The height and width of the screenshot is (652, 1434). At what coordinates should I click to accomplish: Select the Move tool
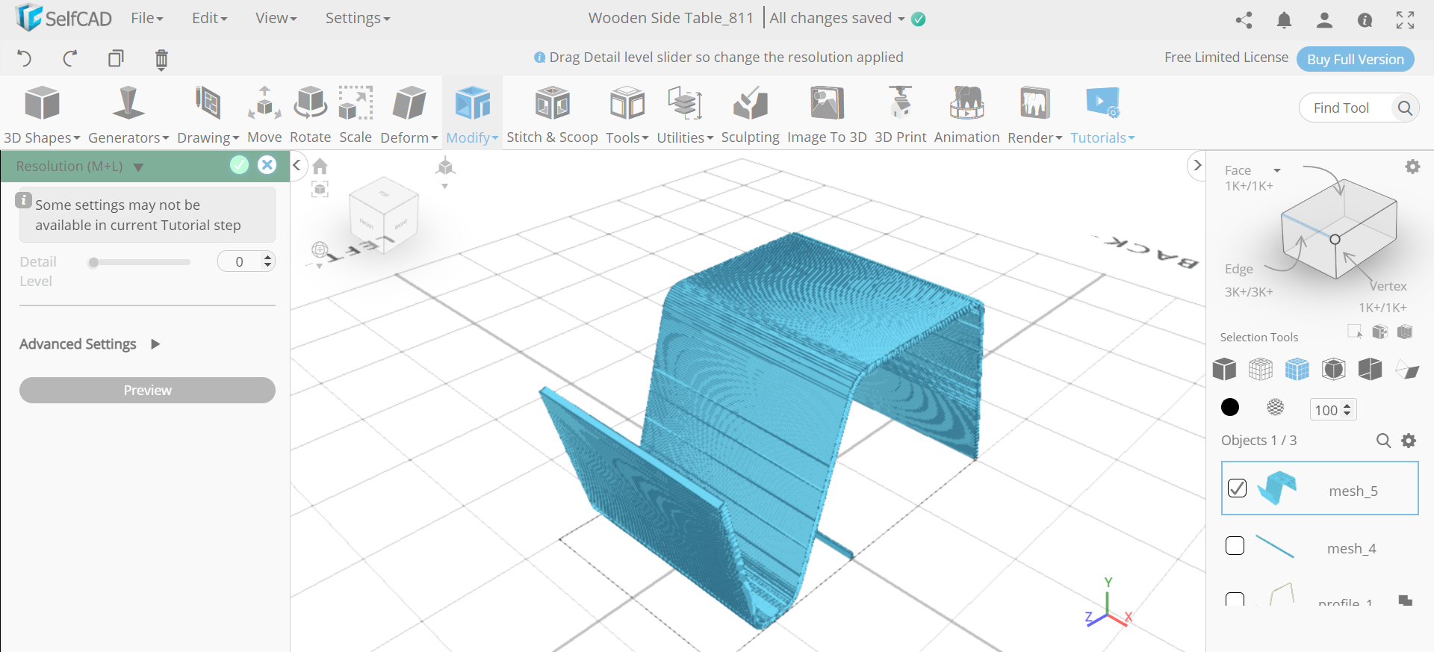point(264,114)
